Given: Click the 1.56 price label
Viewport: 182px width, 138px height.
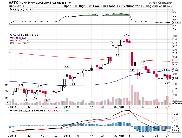Looking at the screenshot, I should pyautogui.click(x=48, y=100).
